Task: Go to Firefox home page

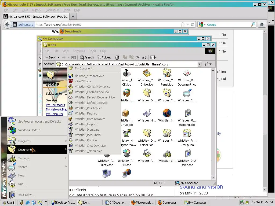Action: tap(262, 24)
